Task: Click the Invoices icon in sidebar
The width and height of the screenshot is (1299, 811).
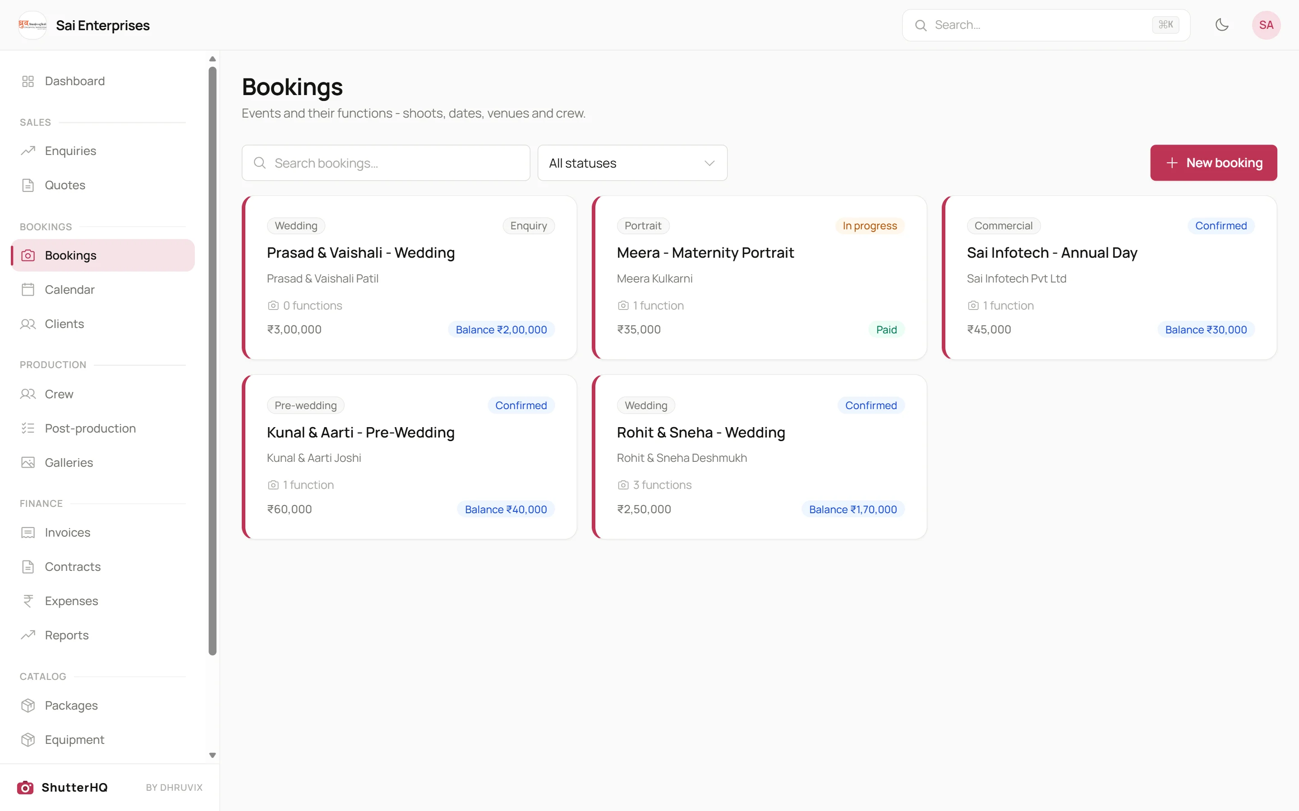Action: tap(28, 533)
